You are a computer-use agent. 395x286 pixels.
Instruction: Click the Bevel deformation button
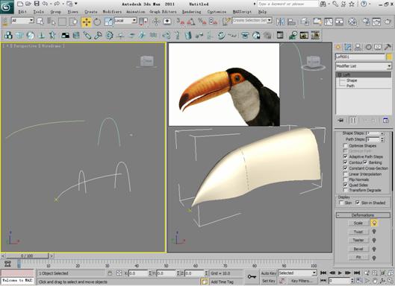(x=358, y=249)
